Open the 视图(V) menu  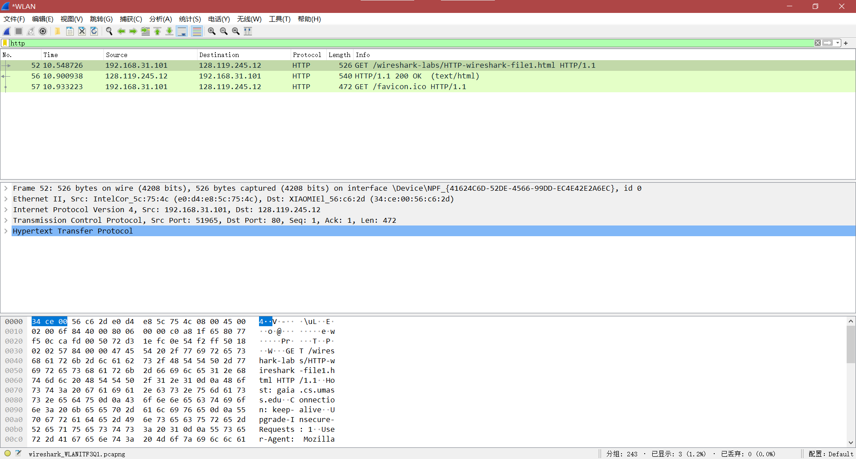(x=72, y=19)
